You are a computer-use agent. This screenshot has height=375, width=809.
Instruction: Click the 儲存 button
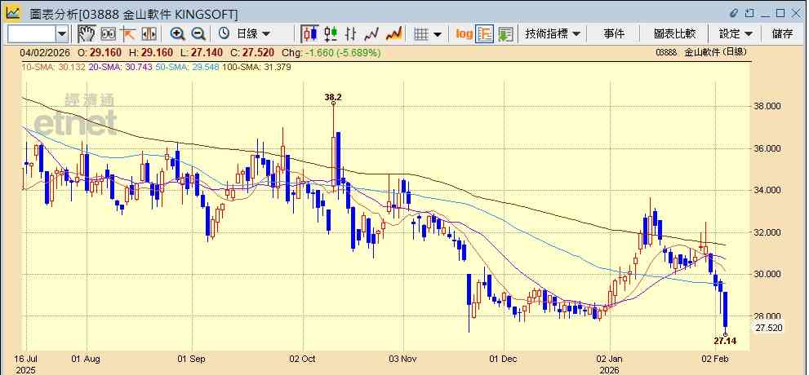click(783, 34)
